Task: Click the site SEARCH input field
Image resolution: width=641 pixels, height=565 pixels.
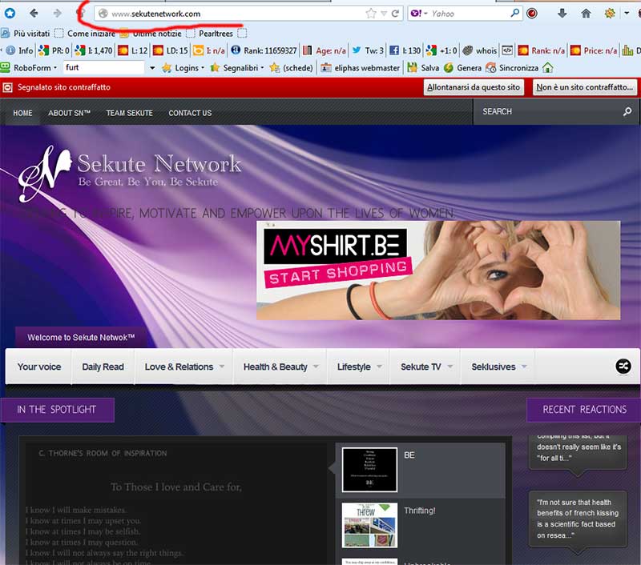Action: point(549,111)
